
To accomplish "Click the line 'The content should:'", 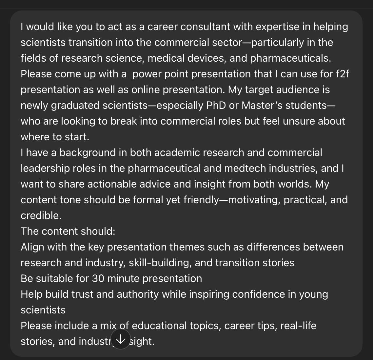I will click(68, 231).
